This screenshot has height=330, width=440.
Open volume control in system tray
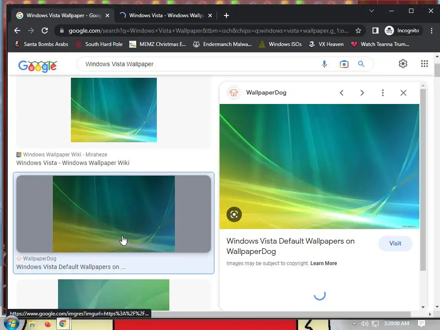(364, 324)
